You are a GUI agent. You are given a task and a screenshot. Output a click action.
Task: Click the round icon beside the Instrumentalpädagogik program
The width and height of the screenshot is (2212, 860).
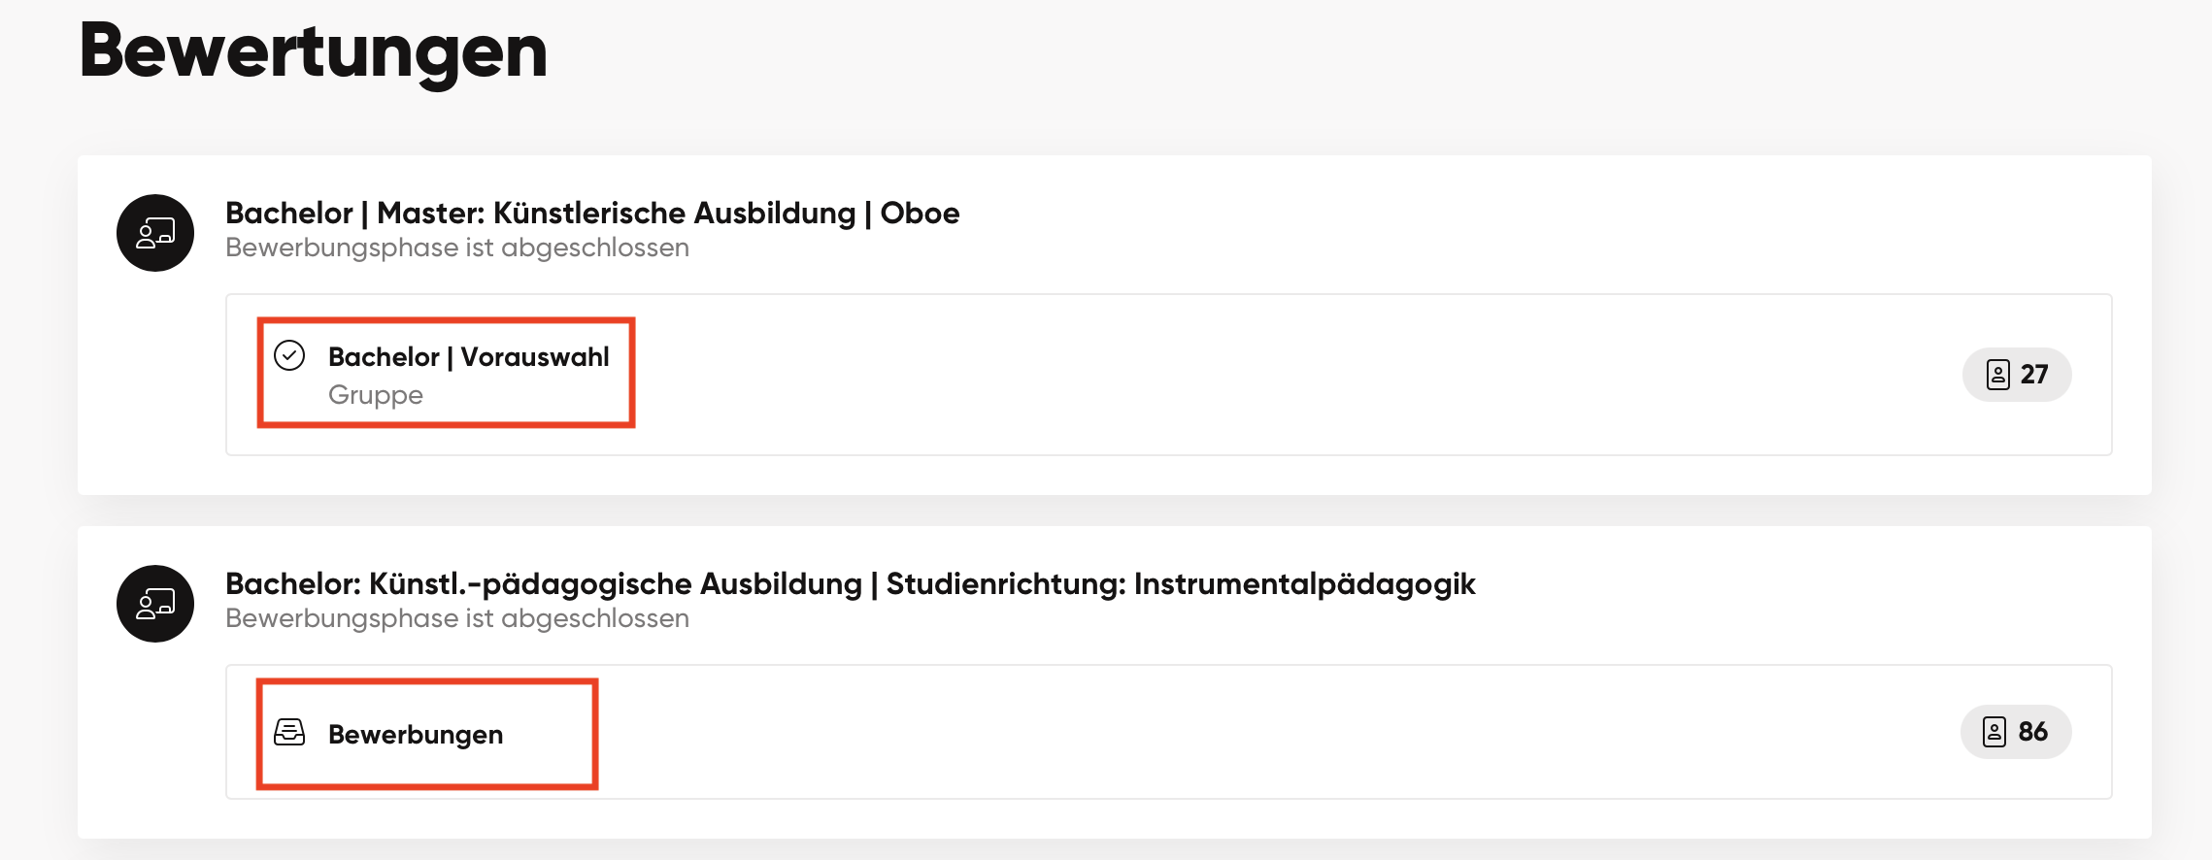[x=155, y=604]
